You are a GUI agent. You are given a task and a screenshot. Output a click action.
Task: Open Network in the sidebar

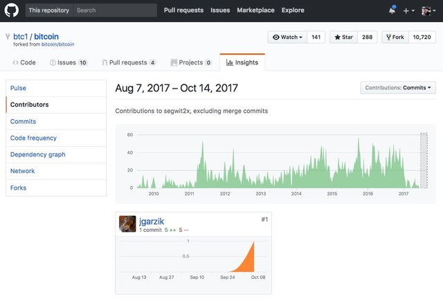[56, 171]
